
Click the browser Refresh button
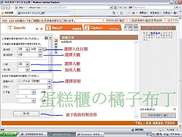click(x=120, y=8)
